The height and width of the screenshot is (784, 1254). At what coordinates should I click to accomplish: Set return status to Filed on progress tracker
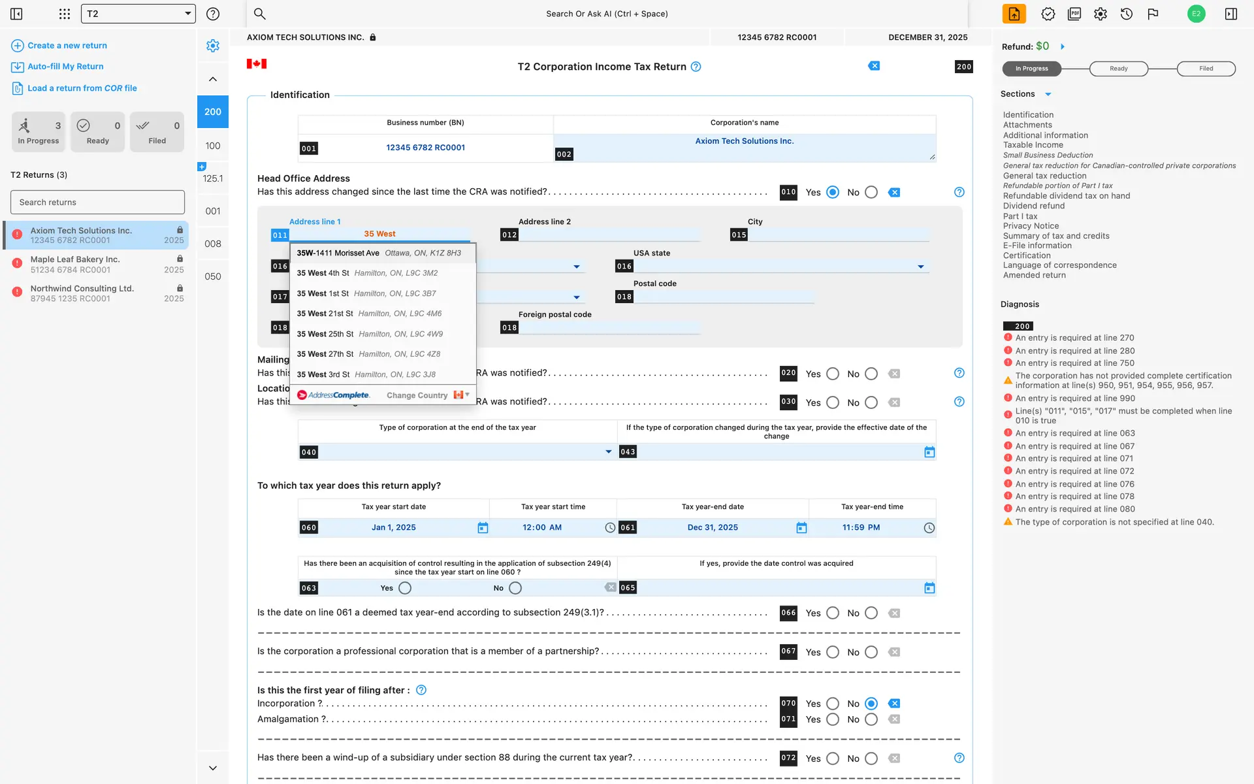[1206, 69]
